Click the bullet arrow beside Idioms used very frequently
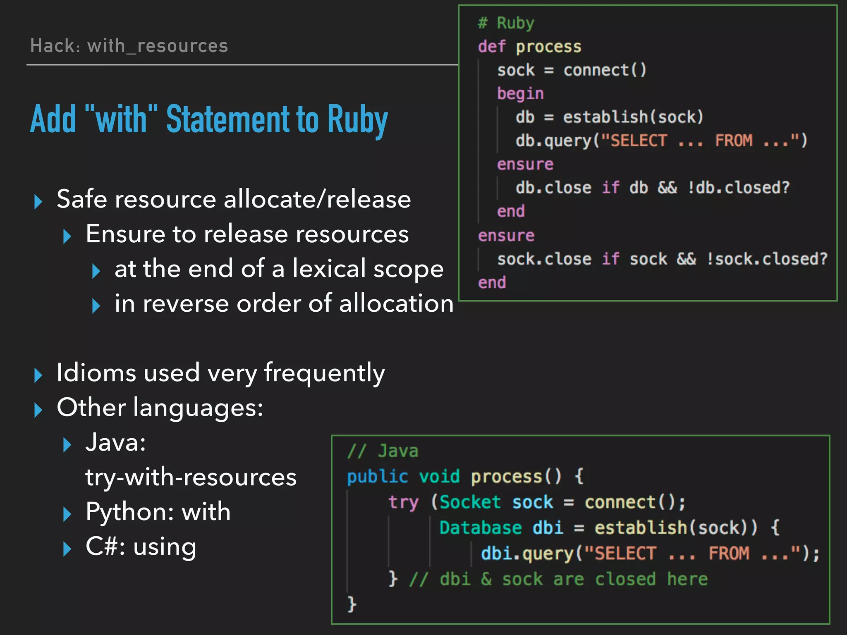This screenshot has height=635, width=847. [38, 375]
